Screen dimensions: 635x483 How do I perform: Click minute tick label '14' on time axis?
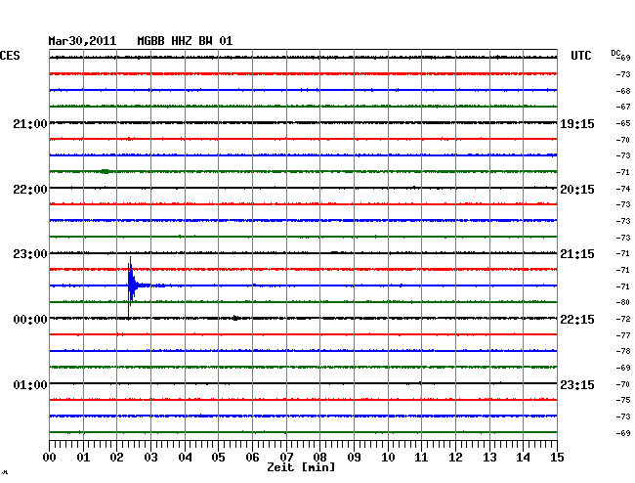tap(524, 458)
